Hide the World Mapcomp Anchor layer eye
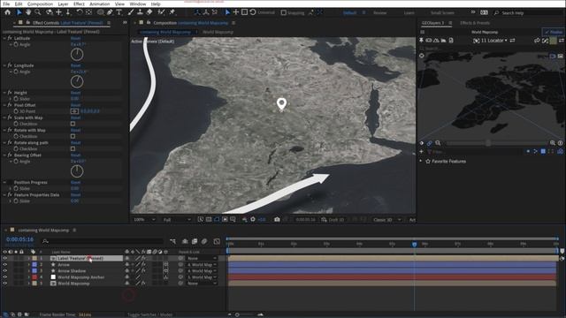This screenshot has height=318, width=566. 4,276
